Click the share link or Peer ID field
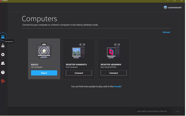186x116 pixels. pos(152,111)
